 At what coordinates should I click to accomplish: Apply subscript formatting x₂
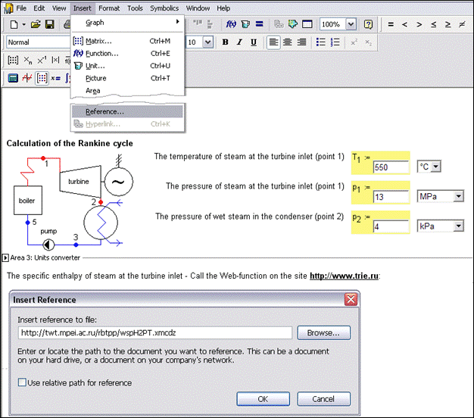click(368, 42)
